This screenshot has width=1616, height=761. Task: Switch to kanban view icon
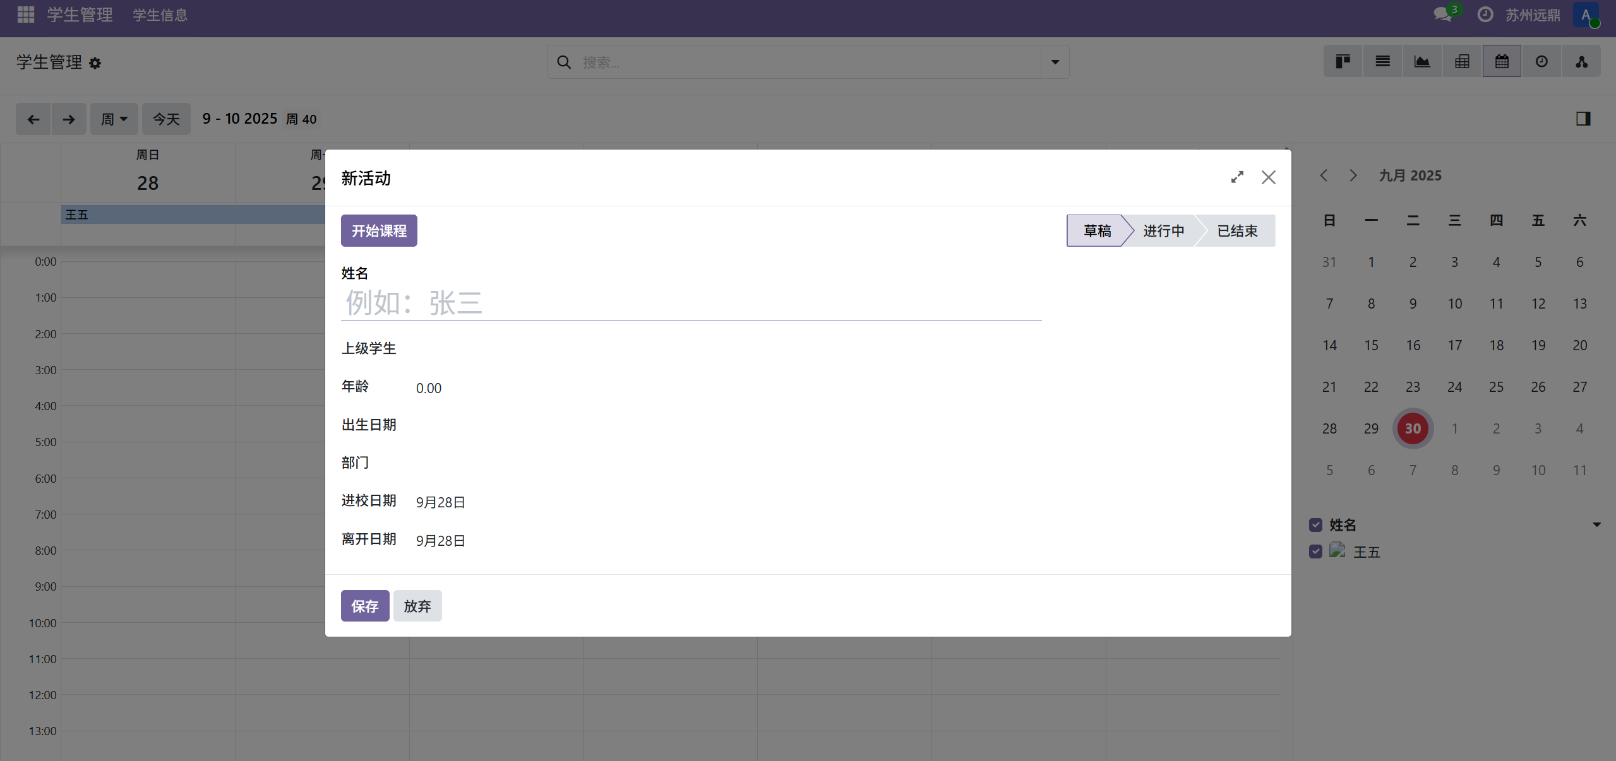pos(1343,61)
